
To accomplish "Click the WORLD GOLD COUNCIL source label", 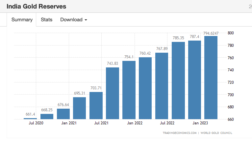I will [217, 133].
